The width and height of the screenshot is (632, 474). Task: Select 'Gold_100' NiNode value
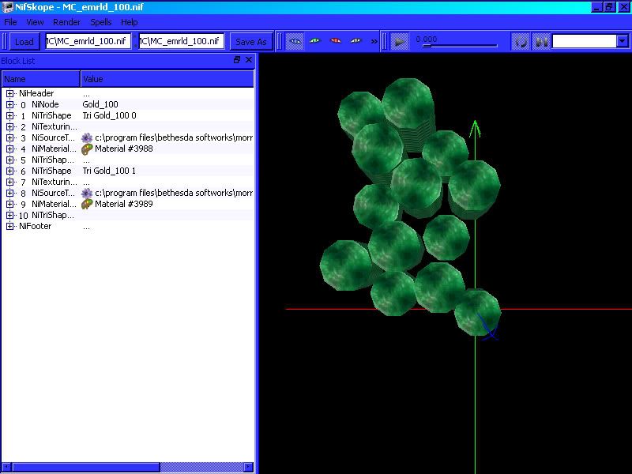click(100, 104)
